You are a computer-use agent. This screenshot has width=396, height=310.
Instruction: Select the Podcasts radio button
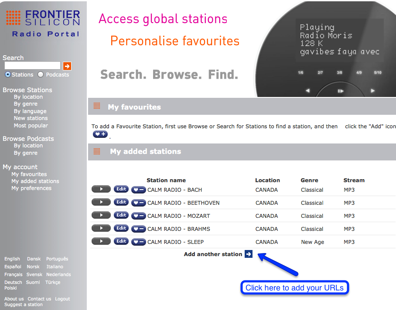tap(41, 75)
